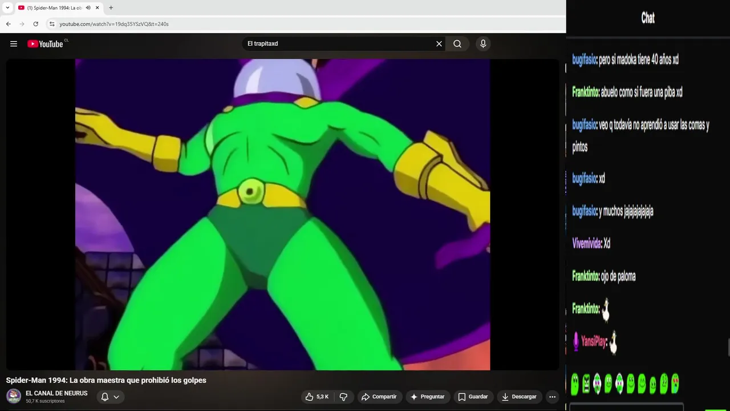Like the video with 5,3 K thumbs up

coord(317,397)
